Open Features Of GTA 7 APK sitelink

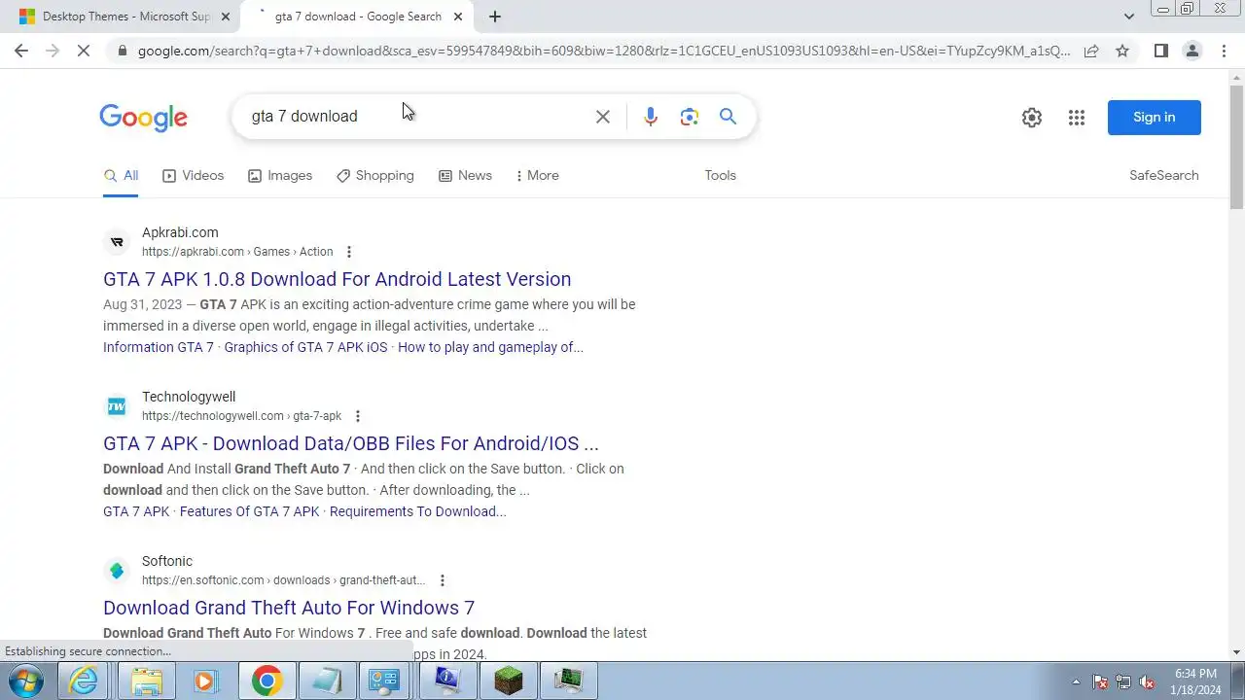click(x=249, y=511)
